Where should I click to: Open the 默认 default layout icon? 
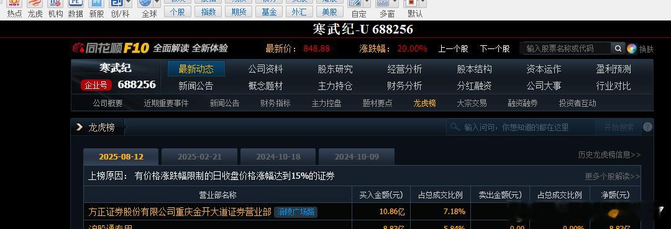[412, 4]
